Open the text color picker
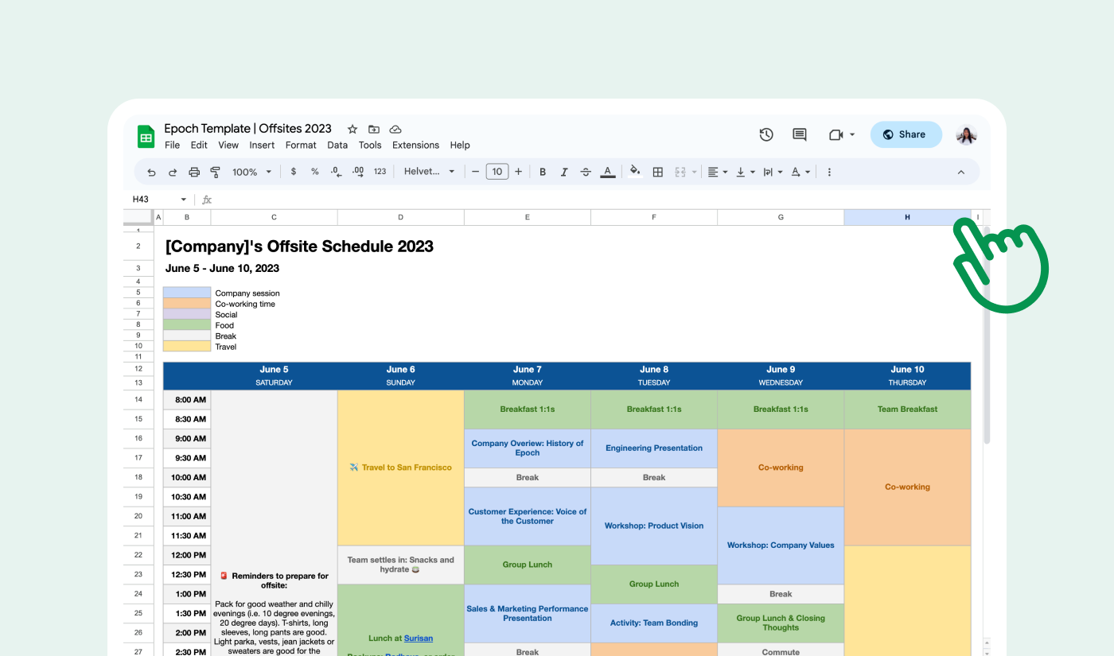The height and width of the screenshot is (656, 1114). 608,172
